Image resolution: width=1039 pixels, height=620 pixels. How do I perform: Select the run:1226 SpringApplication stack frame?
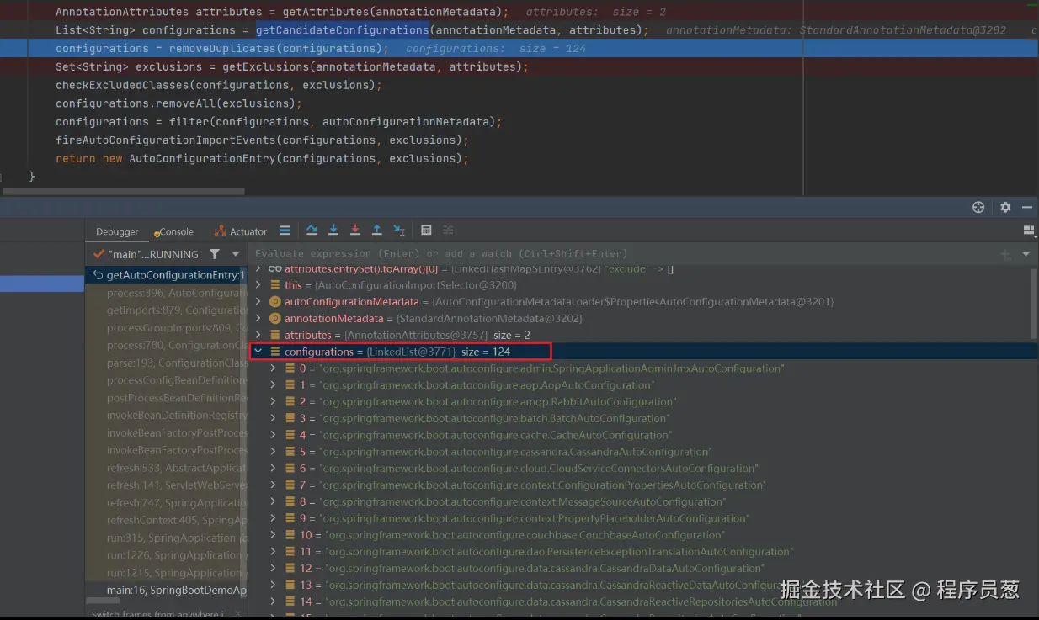click(x=166, y=555)
